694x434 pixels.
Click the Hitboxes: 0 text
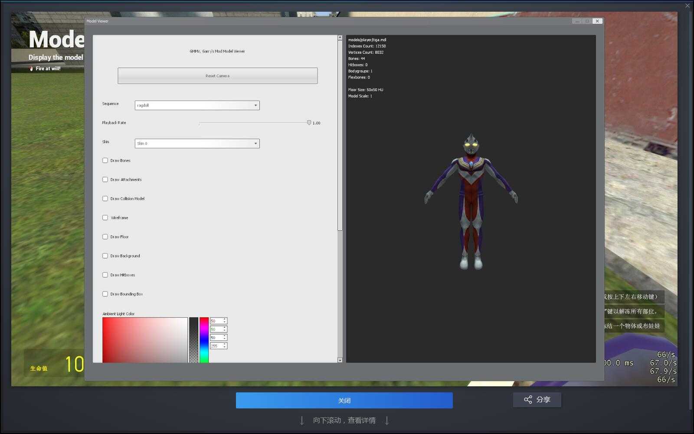coord(358,65)
